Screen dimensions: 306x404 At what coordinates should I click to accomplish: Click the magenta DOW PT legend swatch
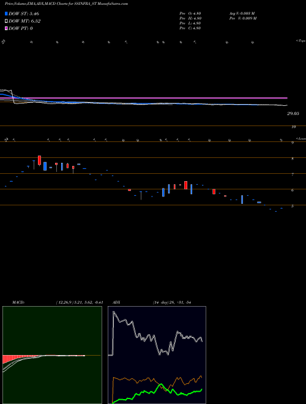(x=6, y=28)
